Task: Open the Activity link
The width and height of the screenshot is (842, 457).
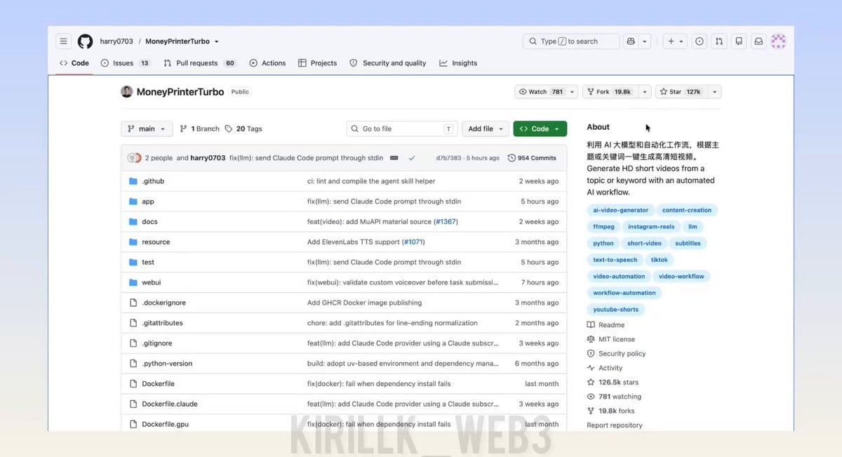Action: click(604, 368)
